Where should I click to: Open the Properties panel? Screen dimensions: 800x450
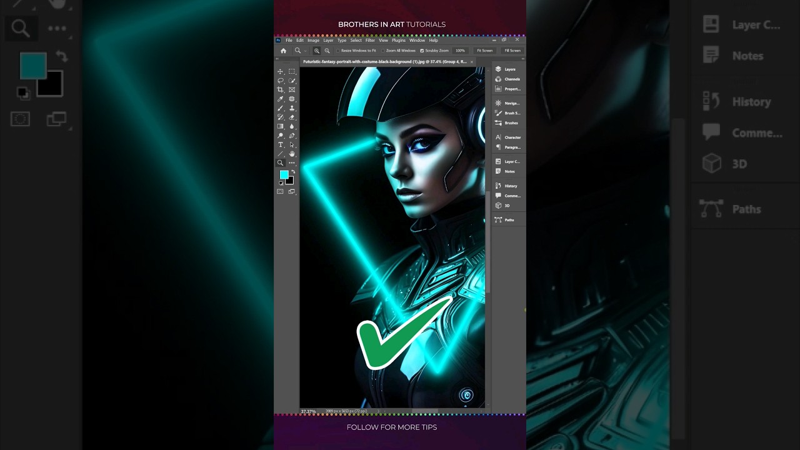507,89
